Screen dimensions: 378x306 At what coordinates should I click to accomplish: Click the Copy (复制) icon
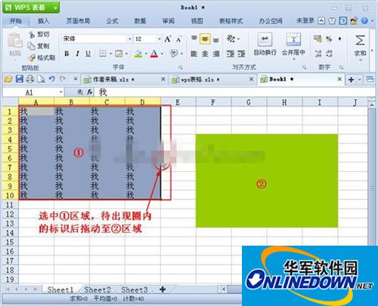click(x=32, y=46)
